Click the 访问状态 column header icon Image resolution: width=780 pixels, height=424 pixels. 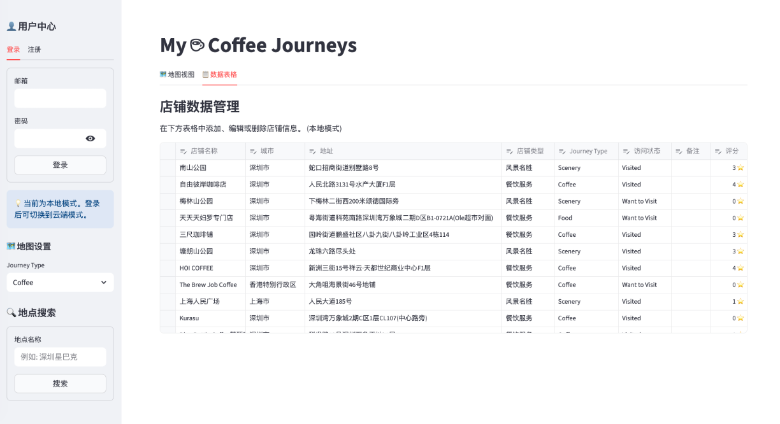(626, 152)
